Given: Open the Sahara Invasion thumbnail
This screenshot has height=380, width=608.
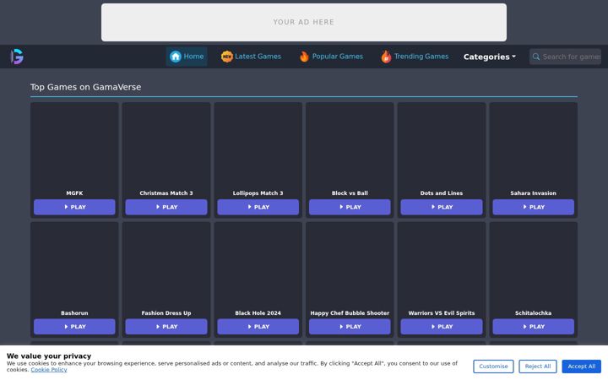Looking at the screenshot, I should pyautogui.click(x=533, y=145).
